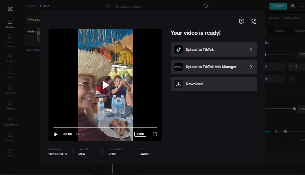Switch to the Animation tab
Image resolution: width=305 pixels, height=175 pixels.
coord(291,18)
